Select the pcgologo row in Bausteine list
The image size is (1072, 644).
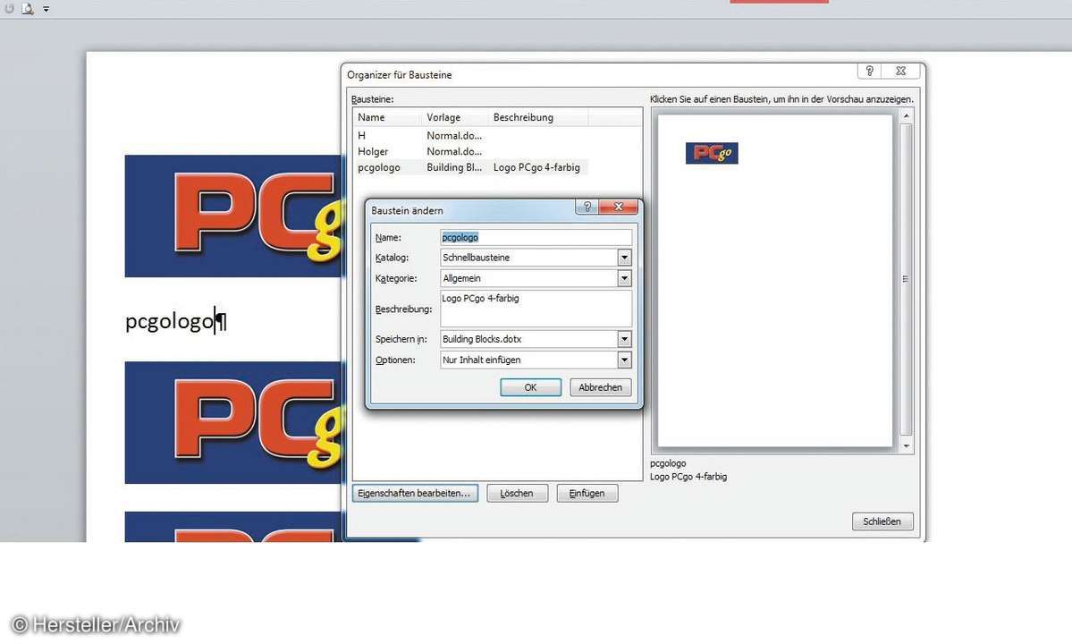coord(470,166)
